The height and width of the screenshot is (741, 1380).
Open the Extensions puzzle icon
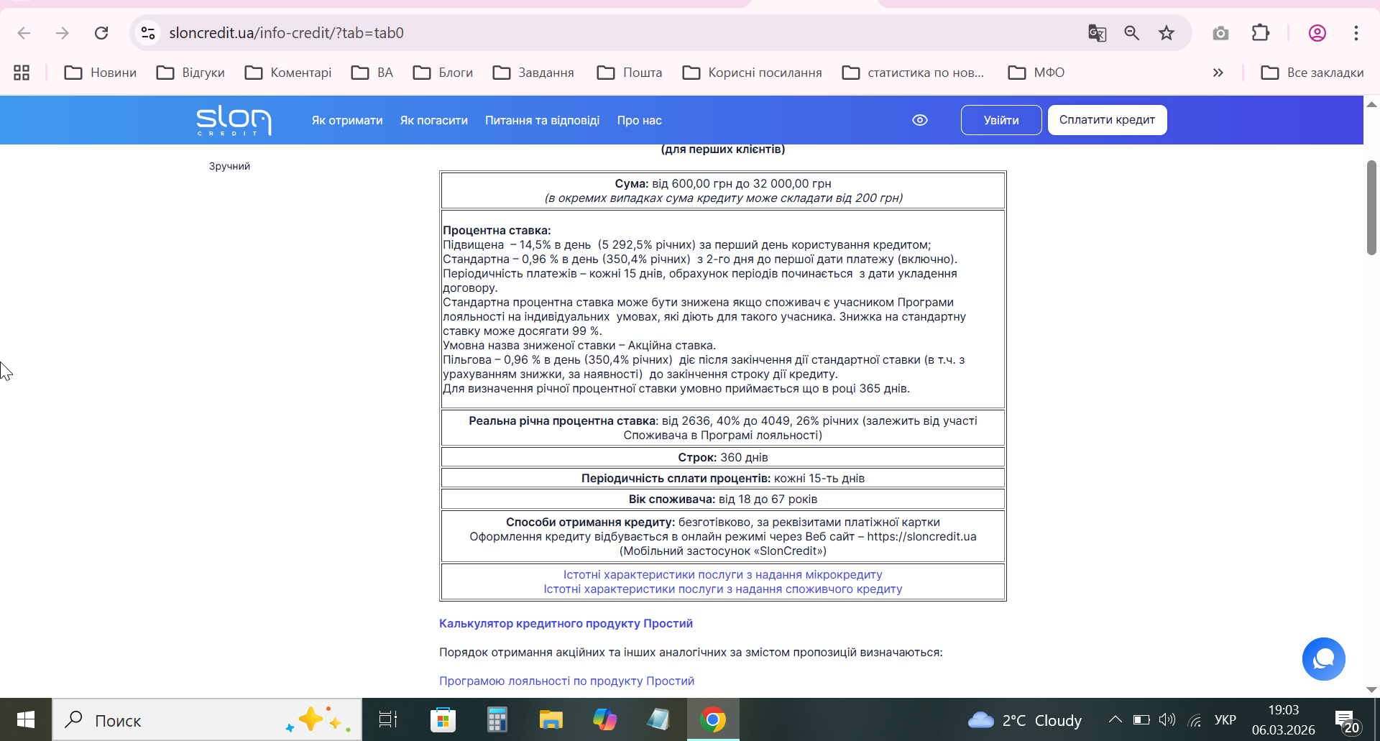tap(1261, 33)
